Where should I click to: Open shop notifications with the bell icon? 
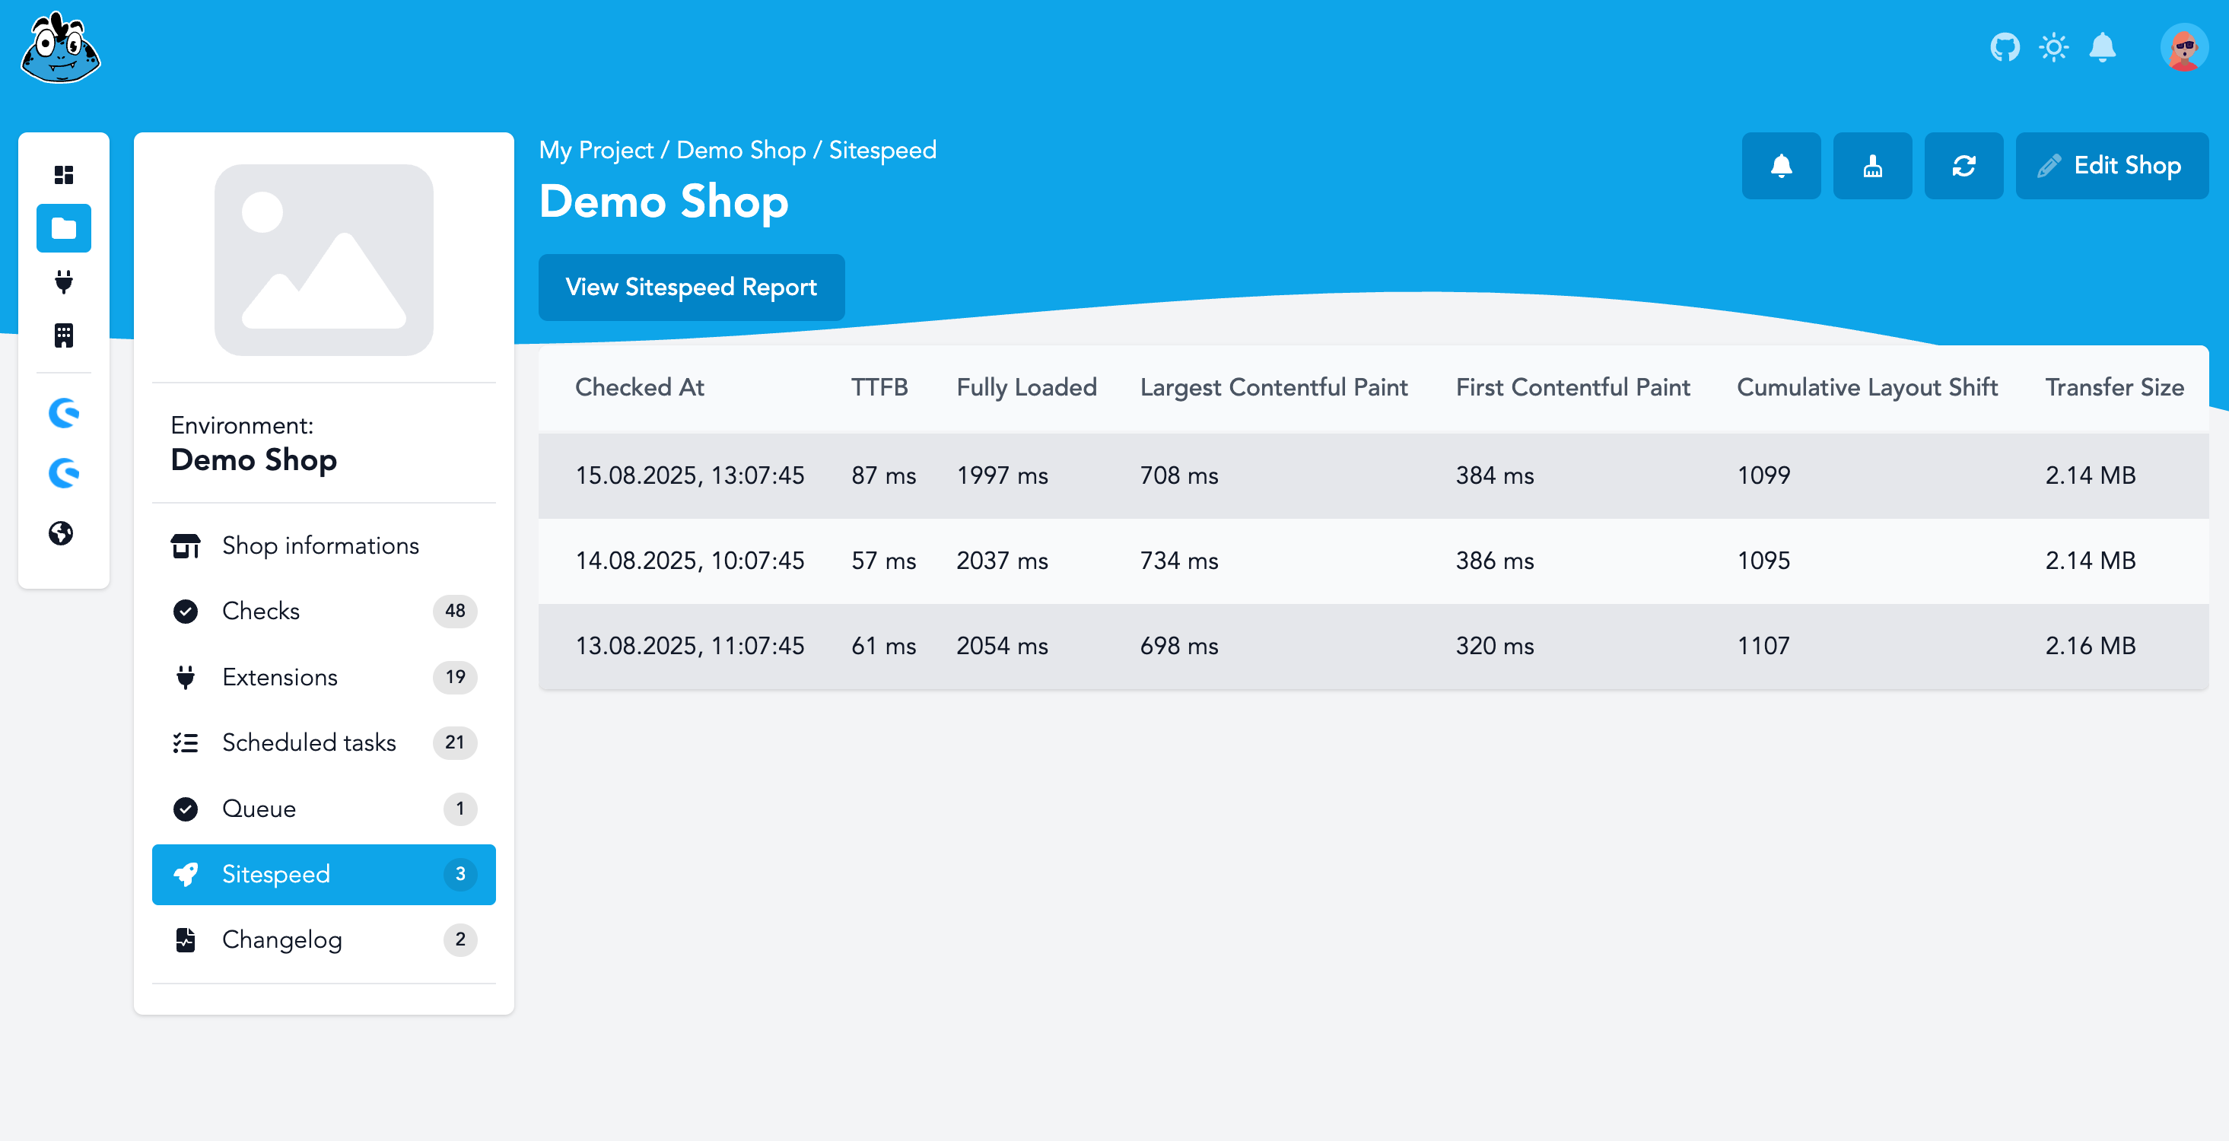pos(1781,165)
